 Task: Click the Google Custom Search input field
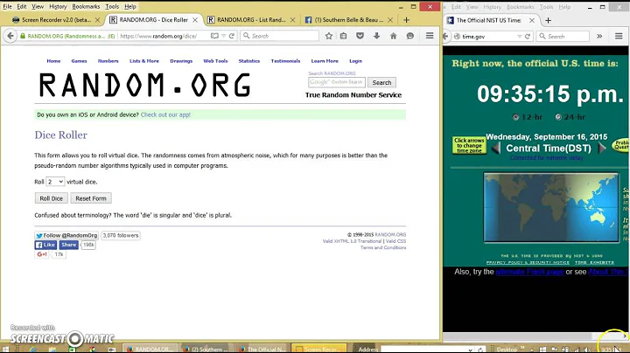337,82
